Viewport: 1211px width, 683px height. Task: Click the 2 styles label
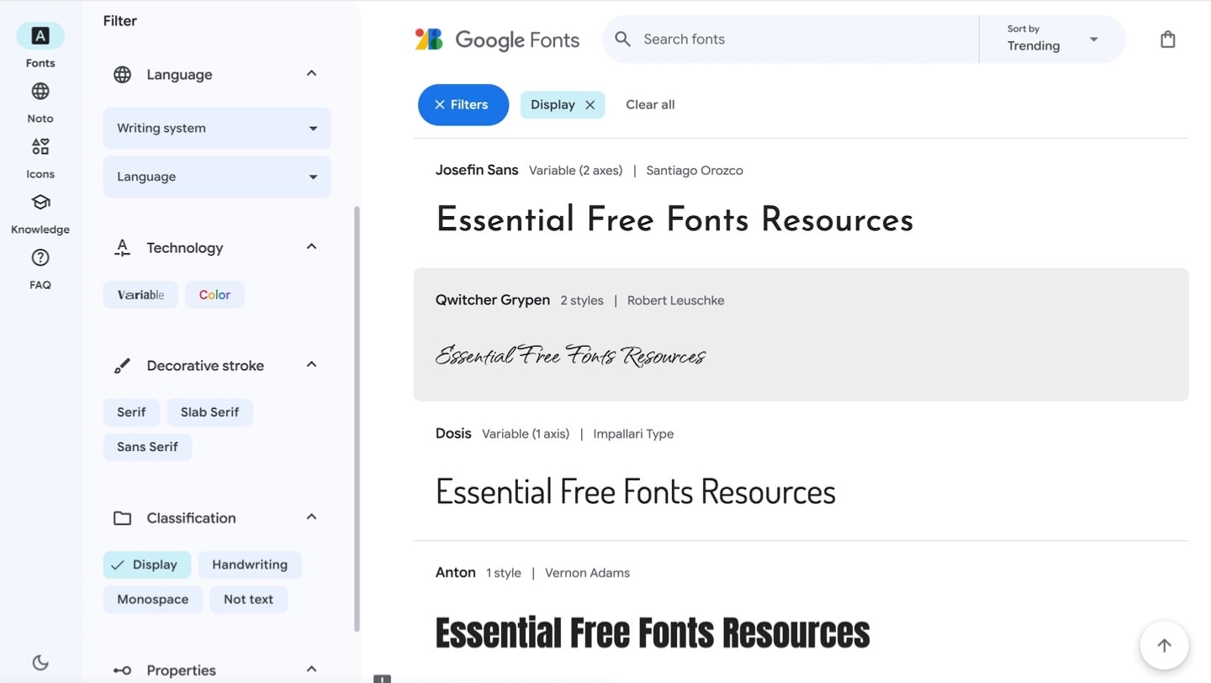click(x=582, y=300)
